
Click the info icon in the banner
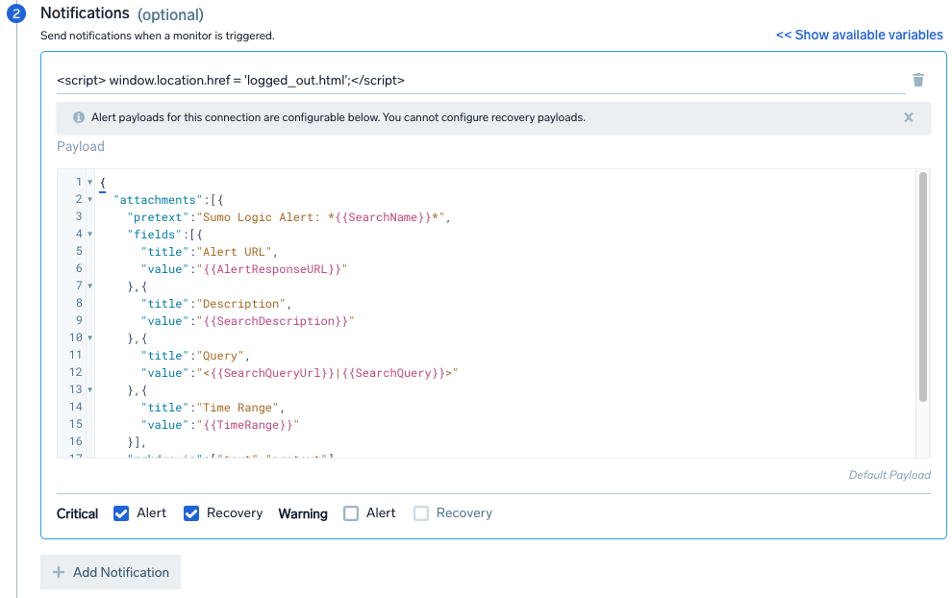[79, 117]
